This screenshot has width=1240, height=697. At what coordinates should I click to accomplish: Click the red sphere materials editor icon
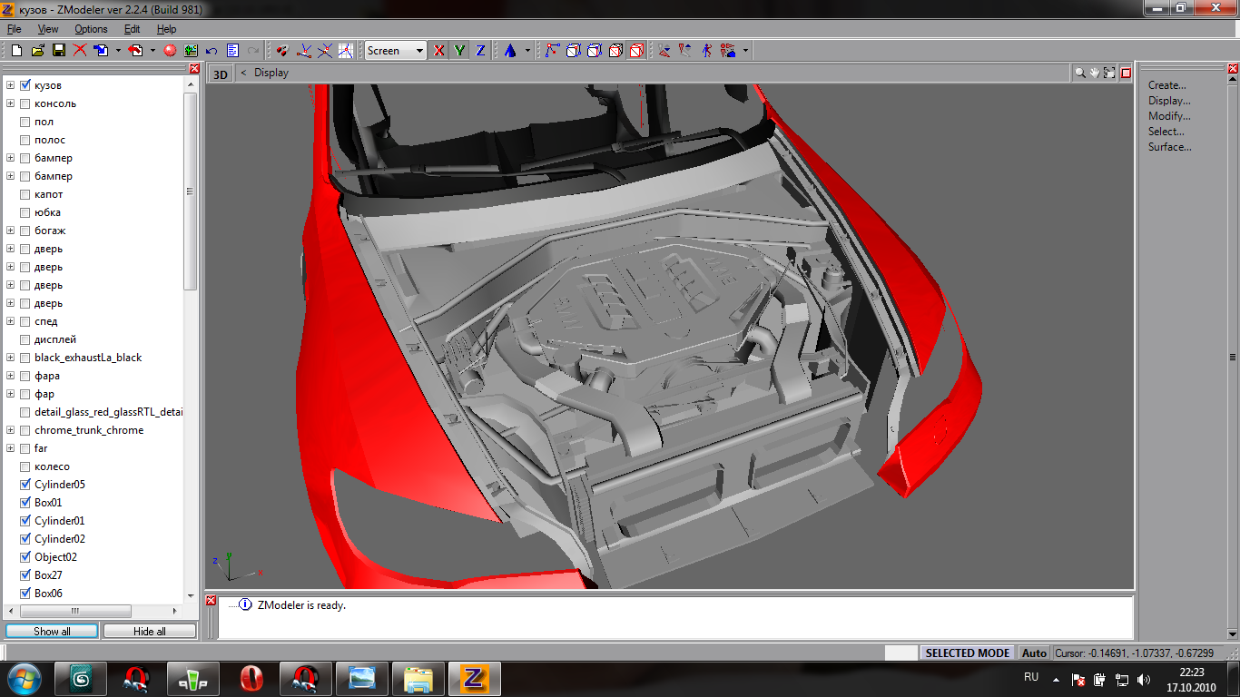(169, 51)
